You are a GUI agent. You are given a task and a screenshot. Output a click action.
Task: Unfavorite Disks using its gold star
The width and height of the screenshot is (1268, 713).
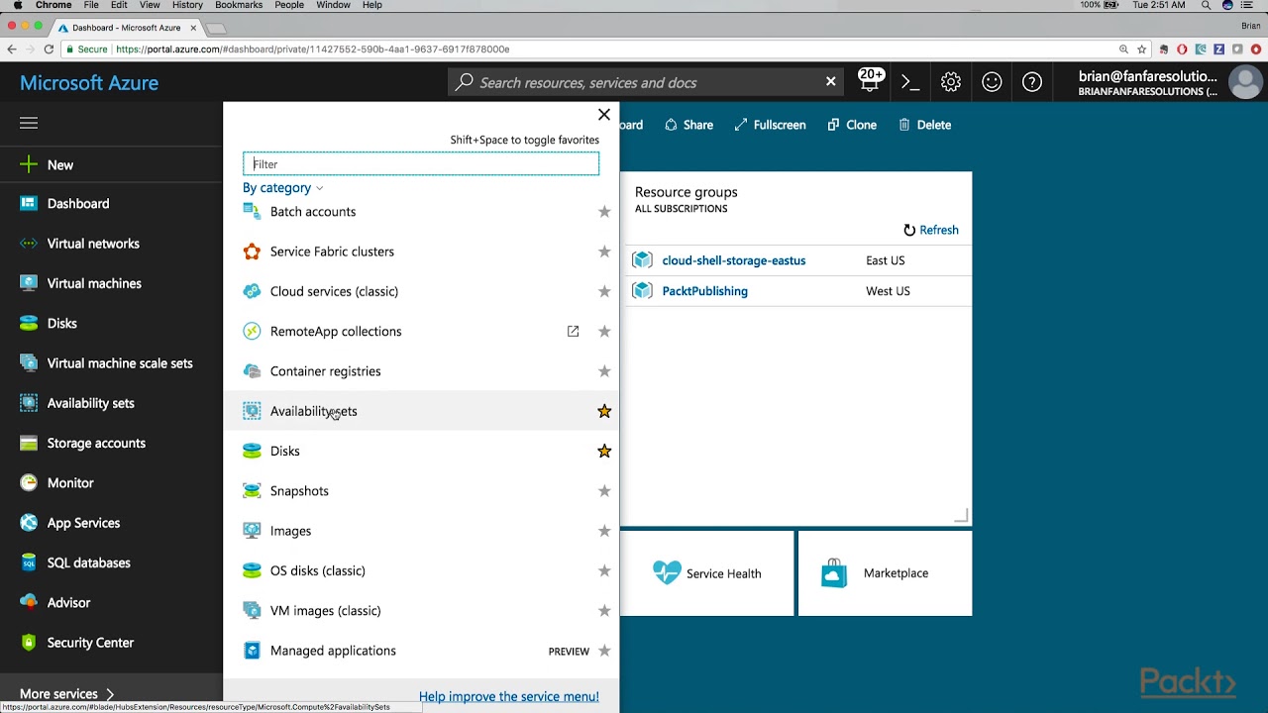click(x=604, y=451)
